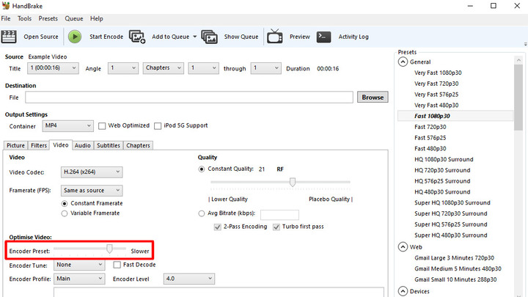This screenshot has width=528, height=297.
Task: Open the Framerate (FPS) dropdown
Action: coord(91,191)
